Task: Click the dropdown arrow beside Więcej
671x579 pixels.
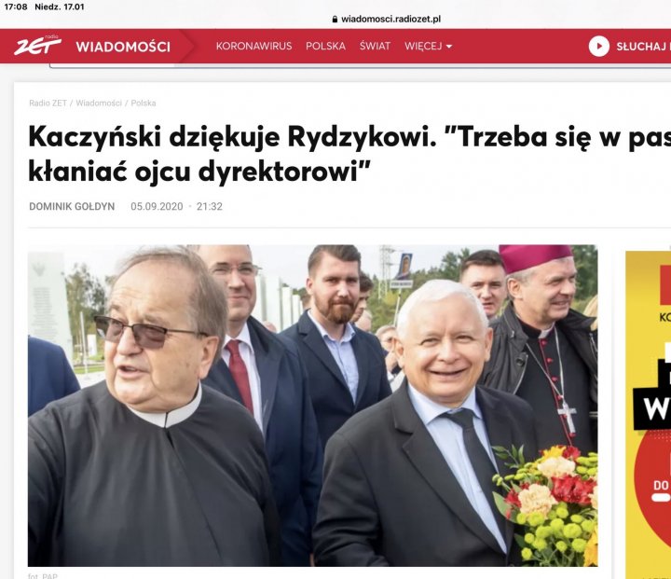Action: (x=449, y=47)
